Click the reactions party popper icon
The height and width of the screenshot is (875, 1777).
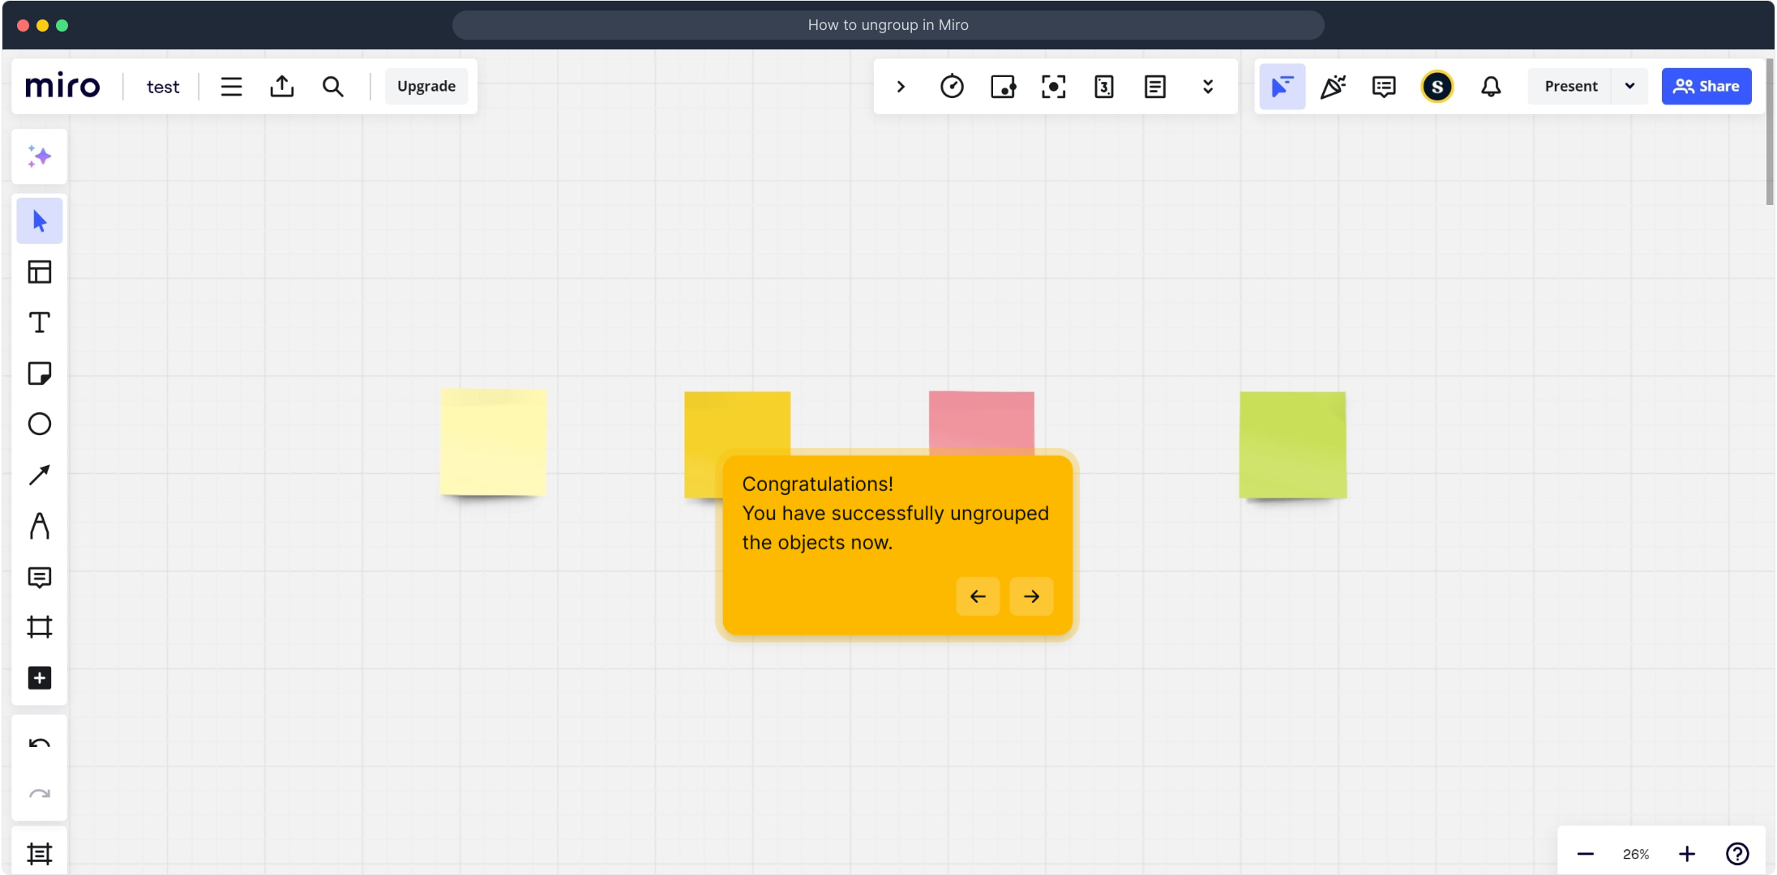point(1333,87)
